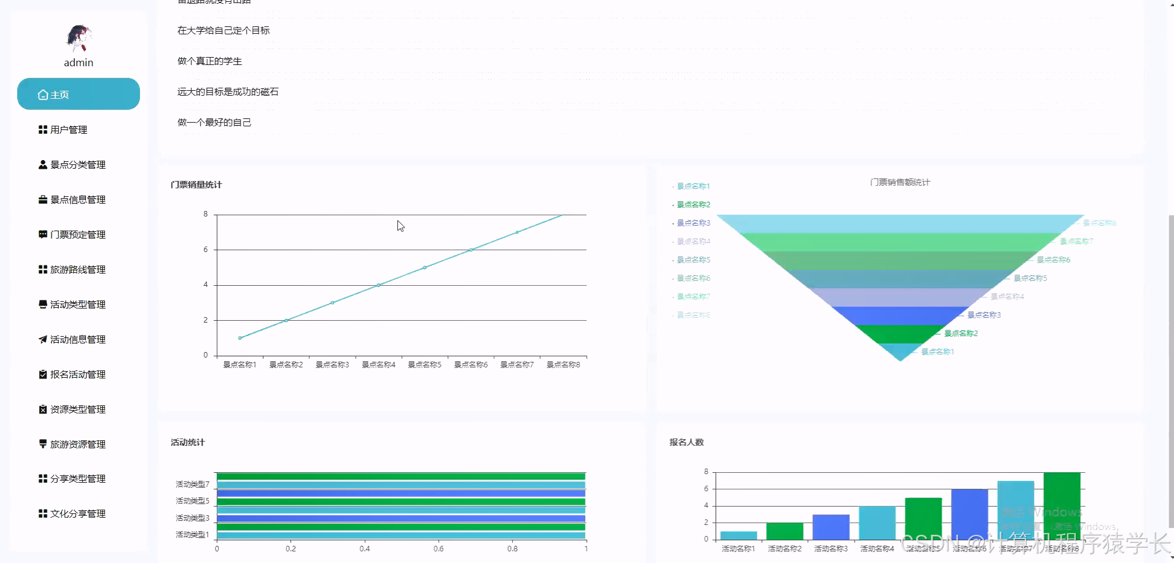Click the blue 景点名称3 funnel segment

900,316
